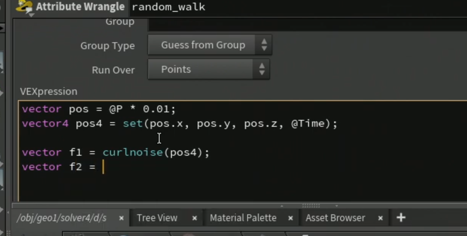
Task: Switch to the /obj/geo1/solver4/d/s tab
Action: (x=61, y=218)
